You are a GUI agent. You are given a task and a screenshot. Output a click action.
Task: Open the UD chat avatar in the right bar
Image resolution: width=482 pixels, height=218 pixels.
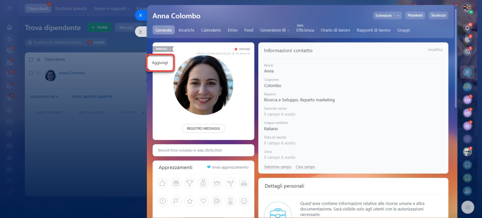point(467,113)
